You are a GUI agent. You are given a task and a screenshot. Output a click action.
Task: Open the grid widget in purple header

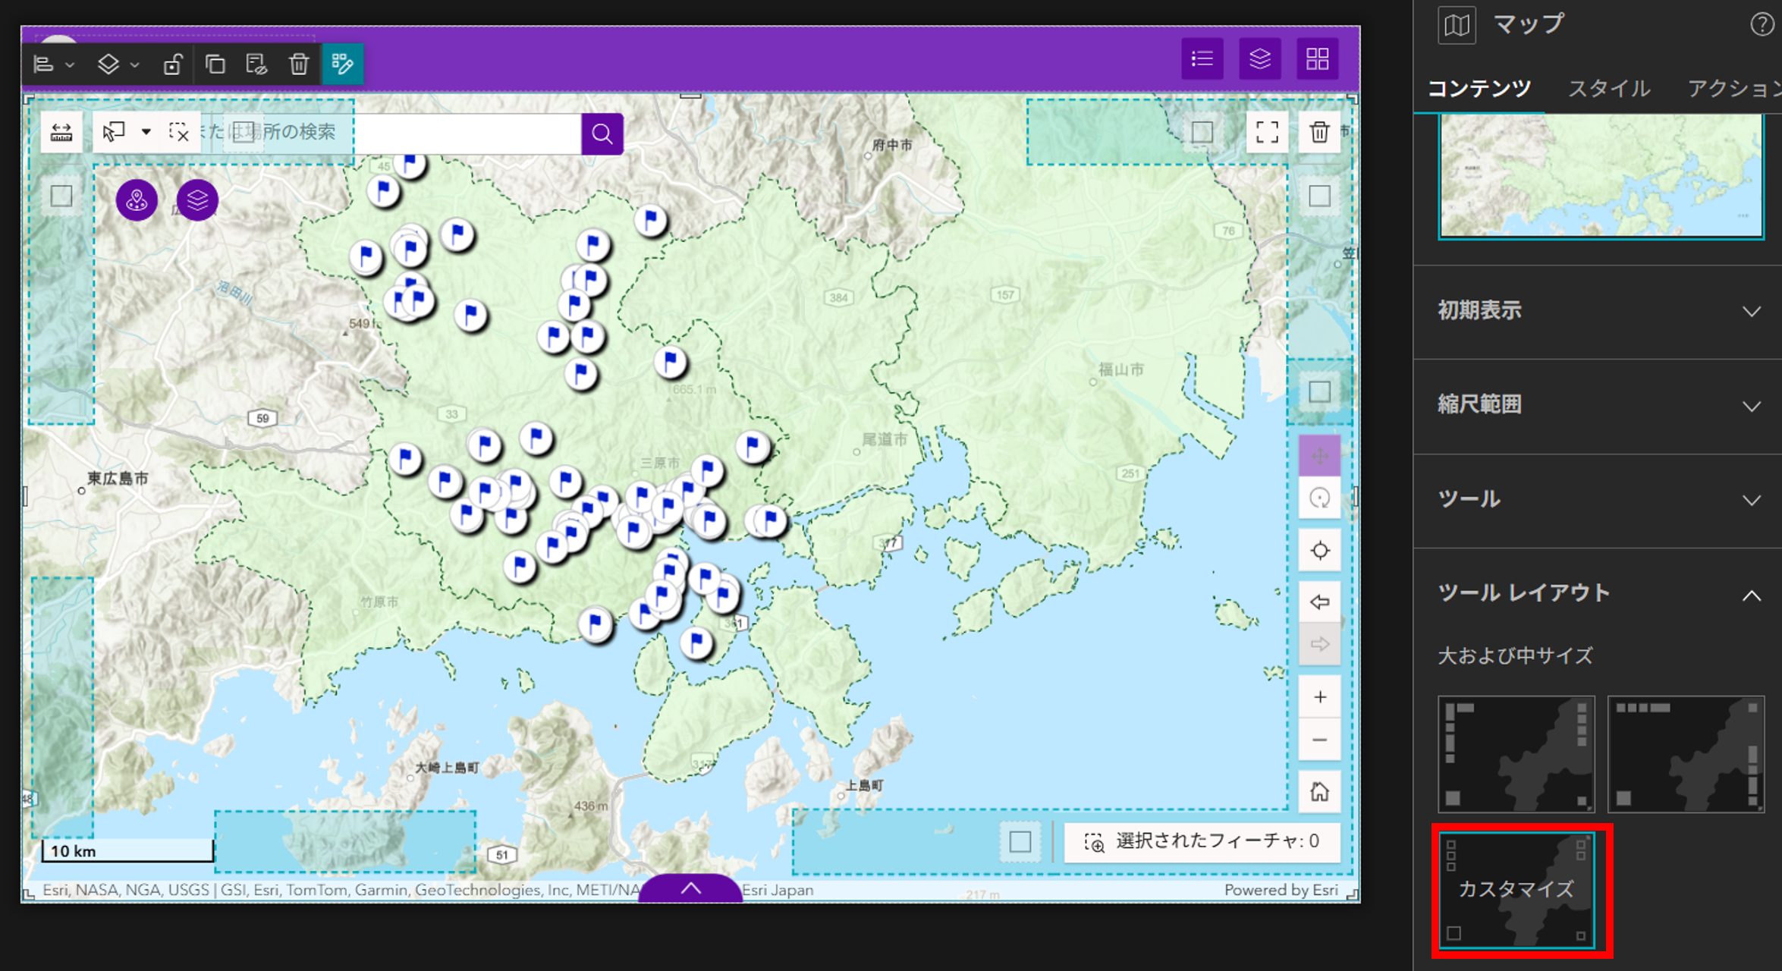point(1317,59)
